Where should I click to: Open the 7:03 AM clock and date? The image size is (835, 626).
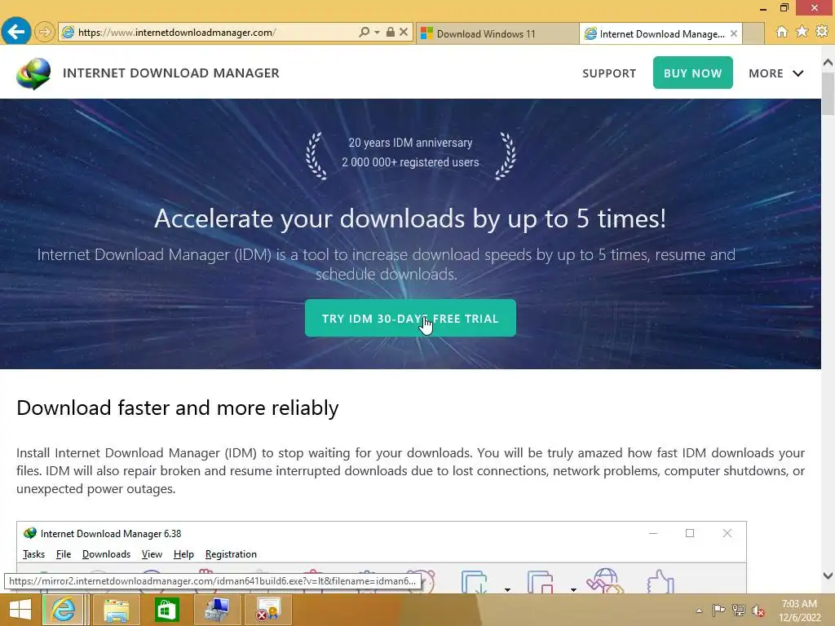(x=800, y=611)
